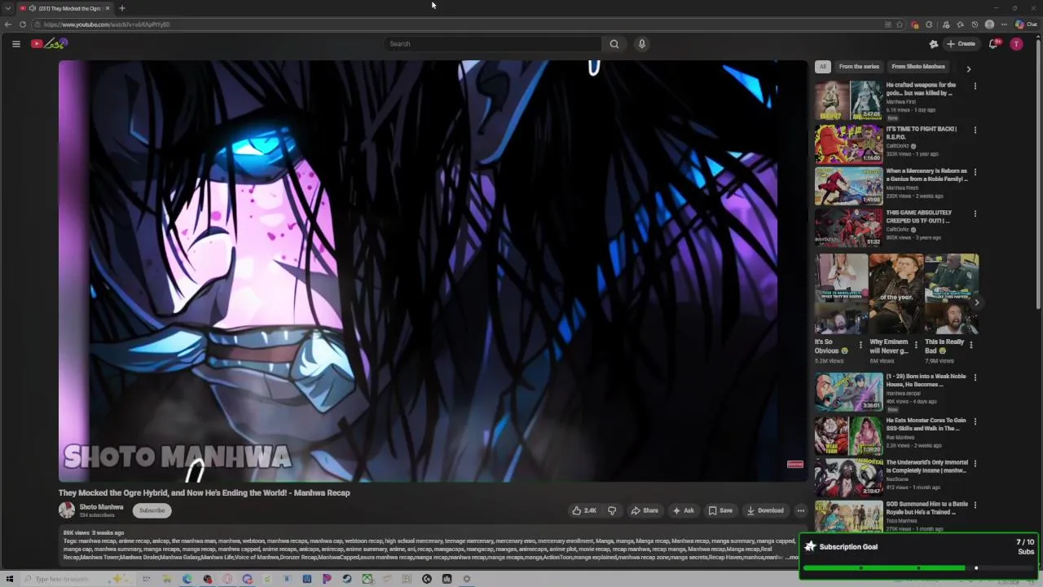The width and height of the screenshot is (1043, 587).
Task: Click the Share button
Action: coord(645,510)
